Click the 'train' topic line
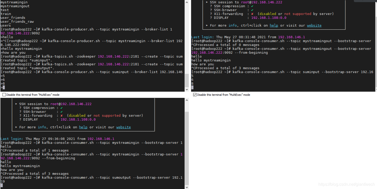The width and height of the screenshot is (377, 189). [x=6, y=14]
